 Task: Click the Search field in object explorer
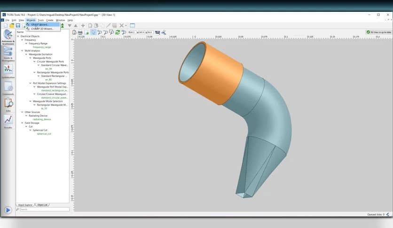45,209
